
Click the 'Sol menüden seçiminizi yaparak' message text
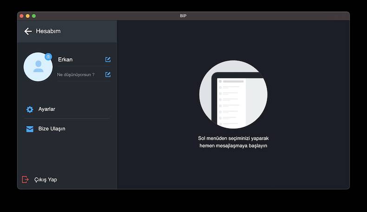pyautogui.click(x=233, y=138)
